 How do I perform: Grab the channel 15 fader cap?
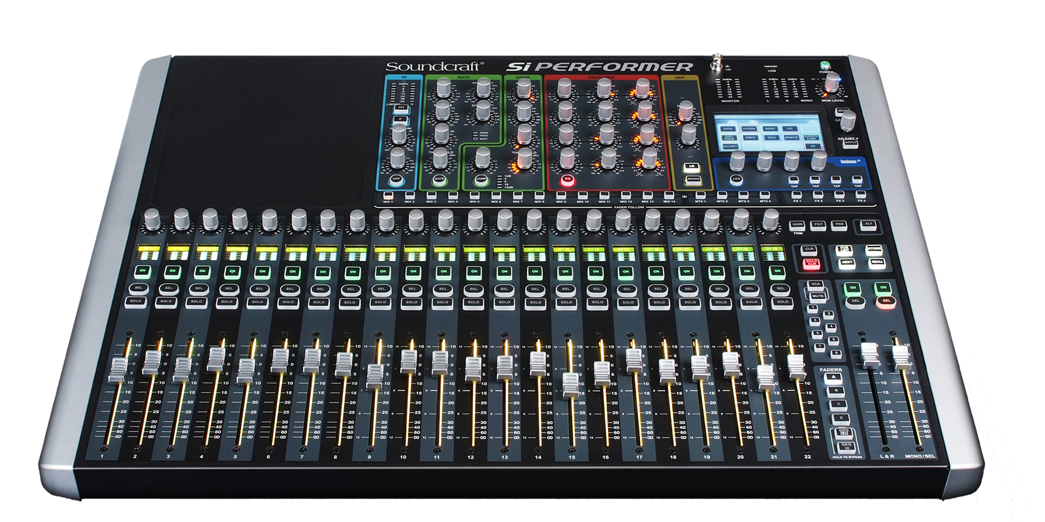(x=571, y=385)
